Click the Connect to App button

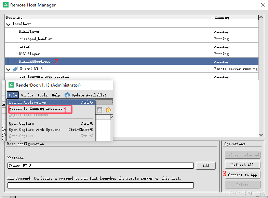point(243,175)
